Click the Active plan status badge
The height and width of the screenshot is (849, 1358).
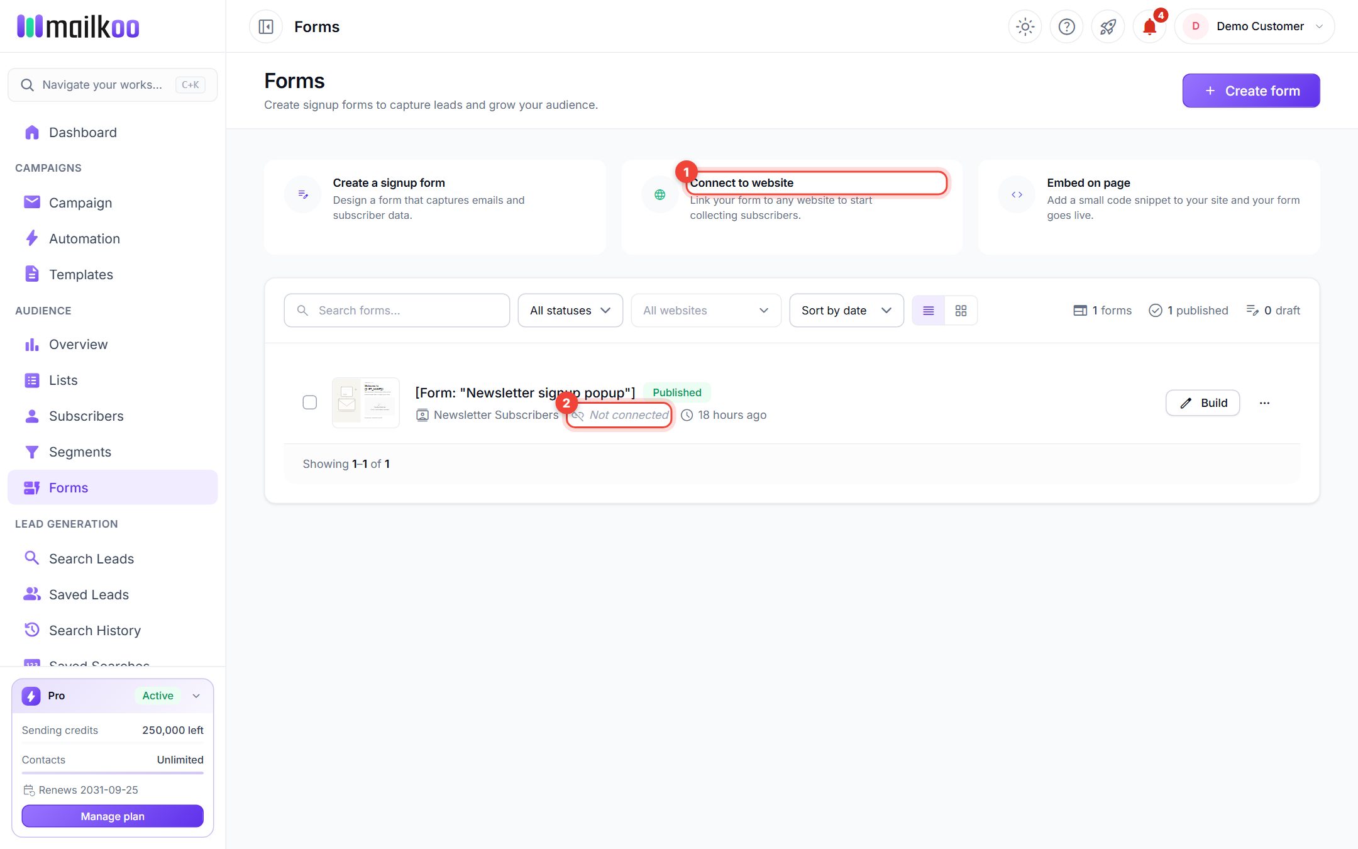point(157,696)
